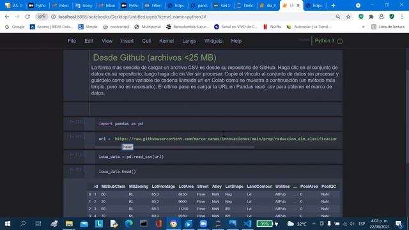The width and height of the screenshot is (409, 230).
Task: Open Lista de lectura reading list
Action: tap(388, 27)
